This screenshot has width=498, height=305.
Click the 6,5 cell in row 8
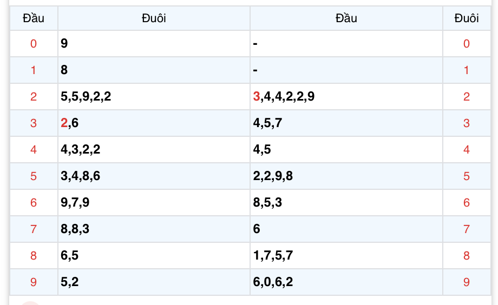pos(154,255)
